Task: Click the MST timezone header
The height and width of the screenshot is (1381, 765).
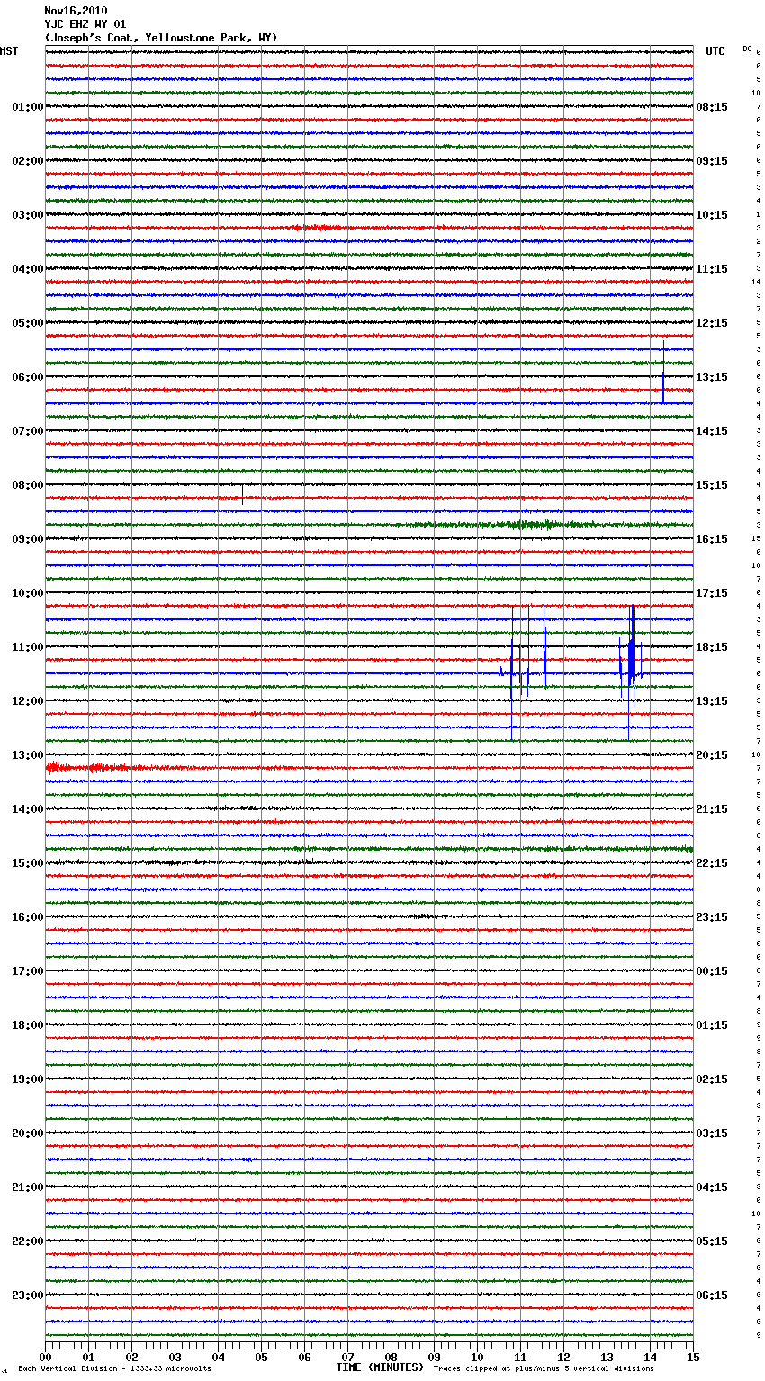Action: (x=9, y=51)
